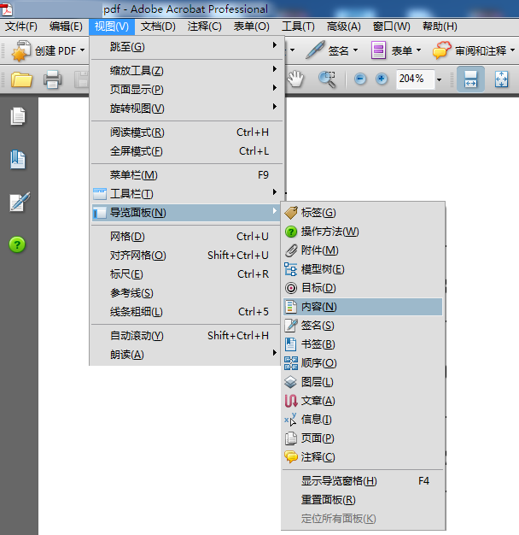Click the target icon beside 目标(D)

(291, 288)
